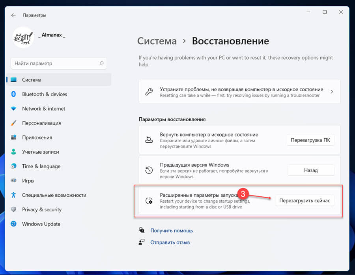The width and height of the screenshot is (355, 275).
Task: Click the Bluetooth icon in sidebar
Action: click(x=13, y=94)
